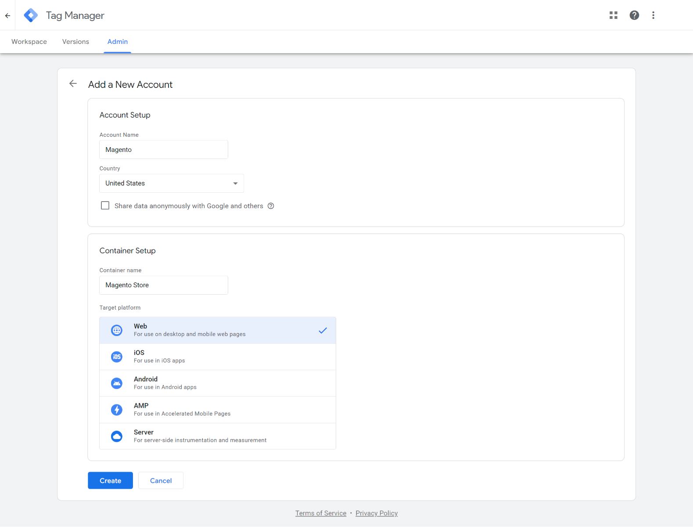The width and height of the screenshot is (693, 527).
Task: Click the Cancel button
Action: pyautogui.click(x=161, y=480)
